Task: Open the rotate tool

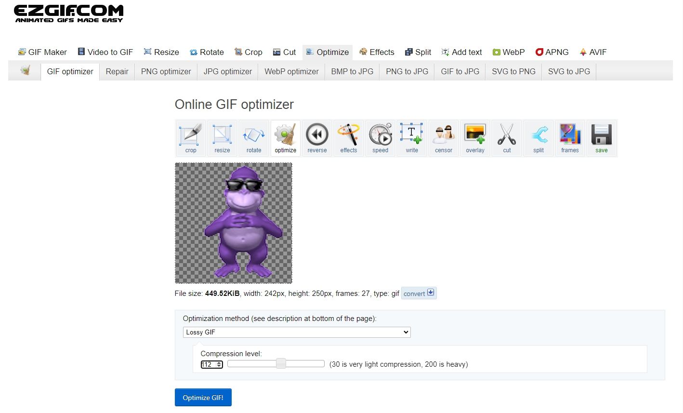Action: pos(253,138)
